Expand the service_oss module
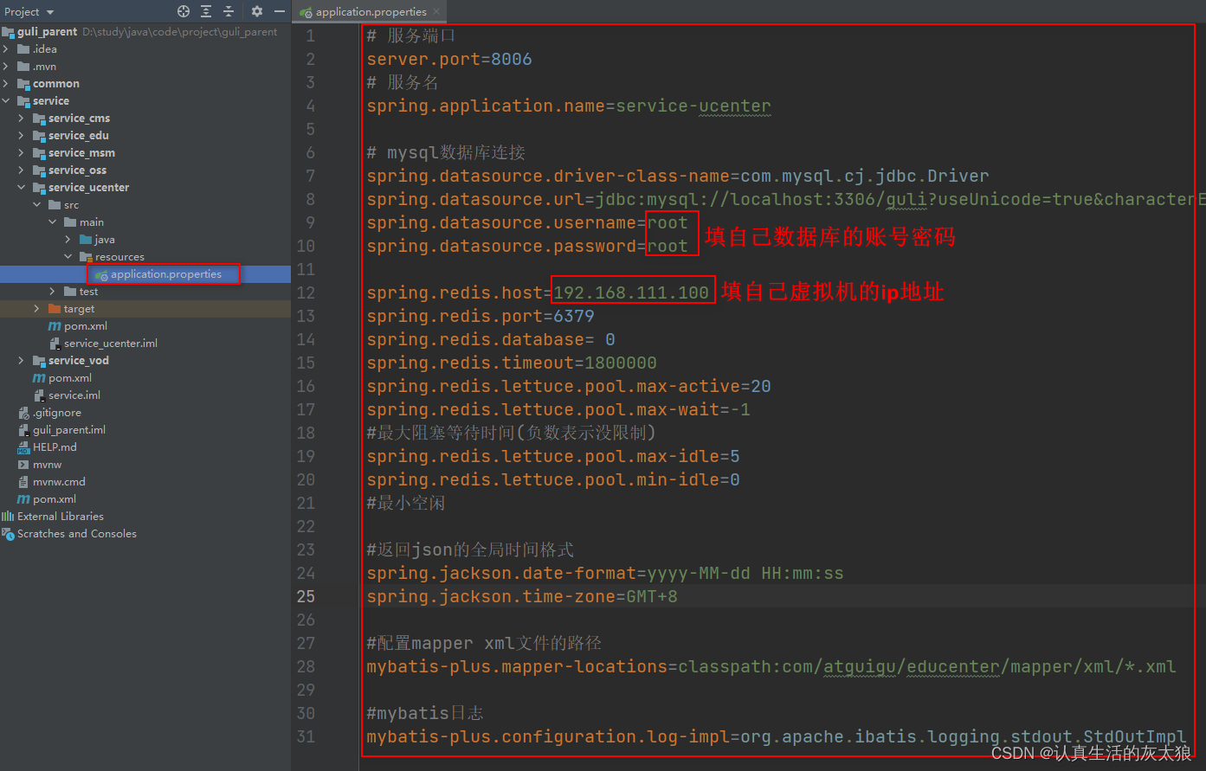 pos(22,170)
